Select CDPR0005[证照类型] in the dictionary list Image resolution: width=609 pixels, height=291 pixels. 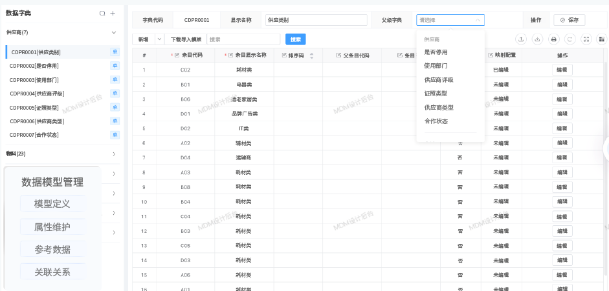point(34,108)
